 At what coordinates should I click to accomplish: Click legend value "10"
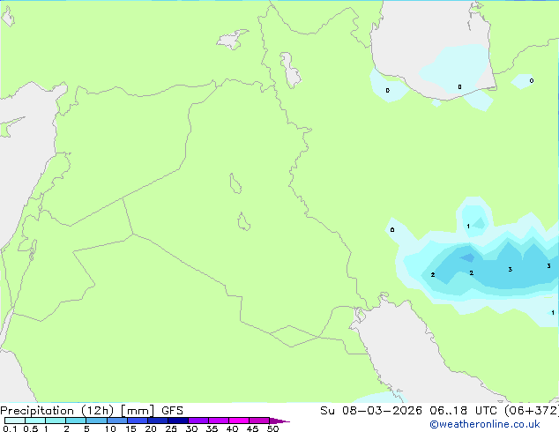[110, 428]
